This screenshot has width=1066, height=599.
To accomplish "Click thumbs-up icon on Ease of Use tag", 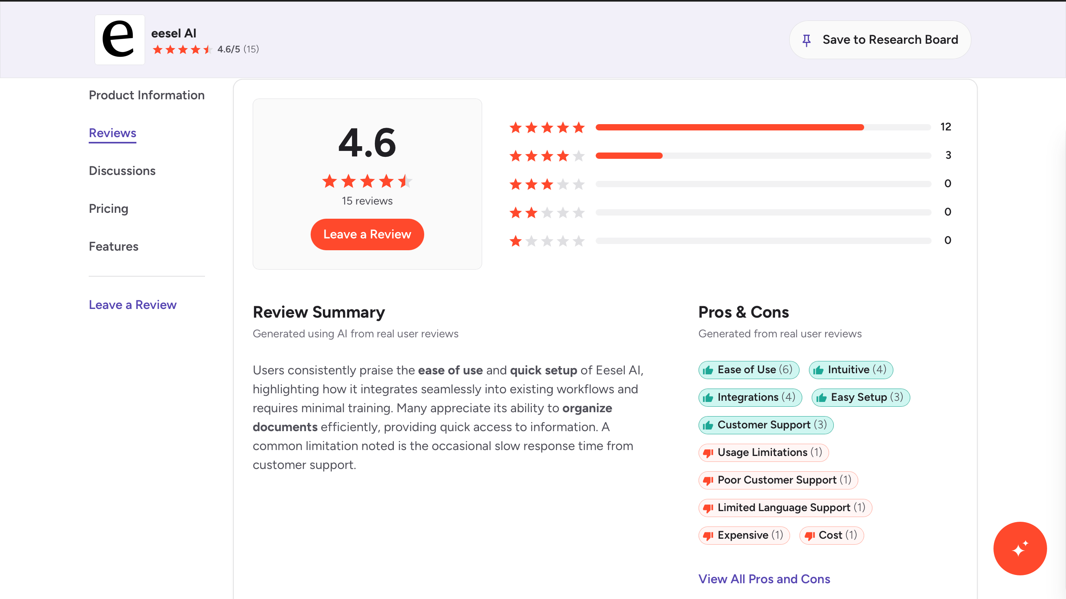I will 708,370.
